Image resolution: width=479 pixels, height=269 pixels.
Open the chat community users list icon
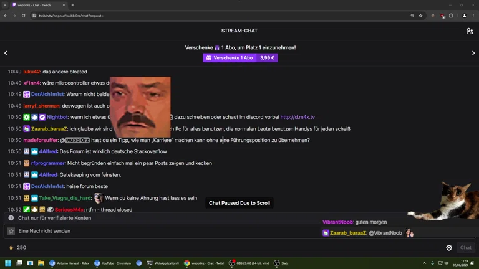tap(469, 31)
